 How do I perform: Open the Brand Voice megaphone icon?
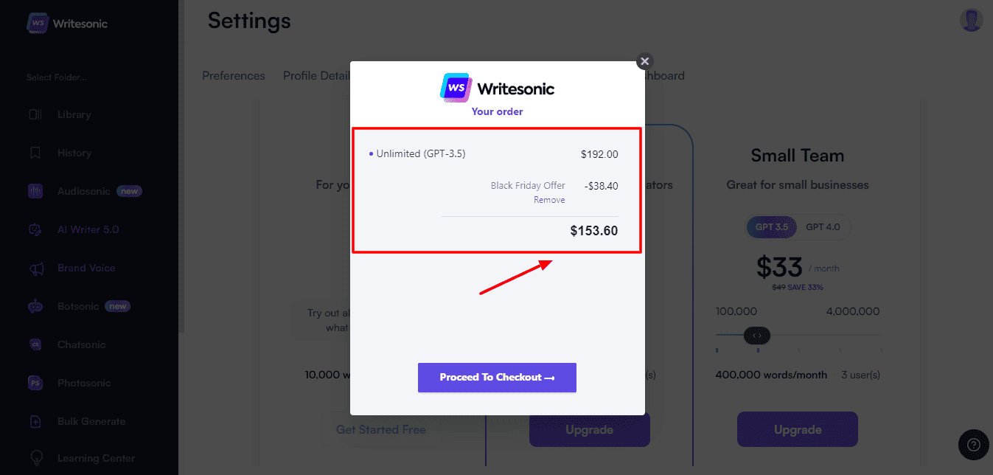pos(35,268)
